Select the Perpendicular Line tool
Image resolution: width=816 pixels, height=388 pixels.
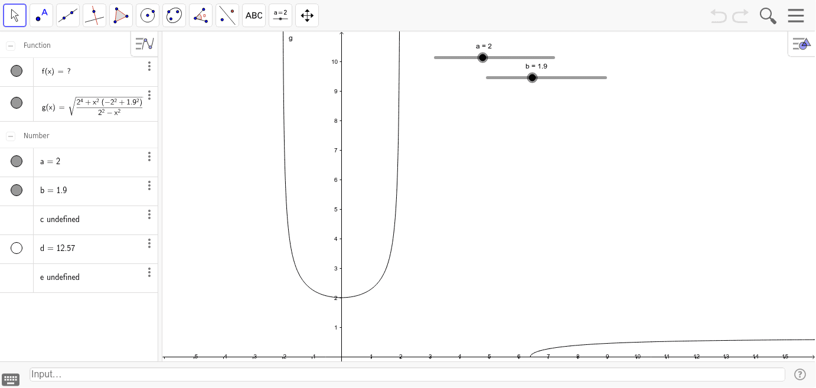[x=94, y=15]
